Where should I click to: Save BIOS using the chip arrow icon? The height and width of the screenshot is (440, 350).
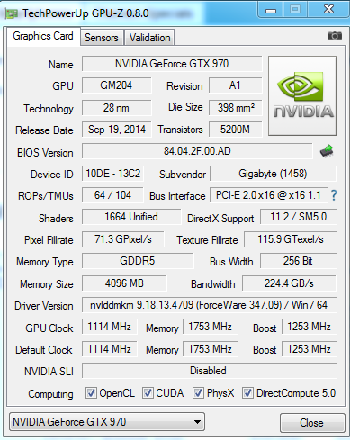click(327, 151)
